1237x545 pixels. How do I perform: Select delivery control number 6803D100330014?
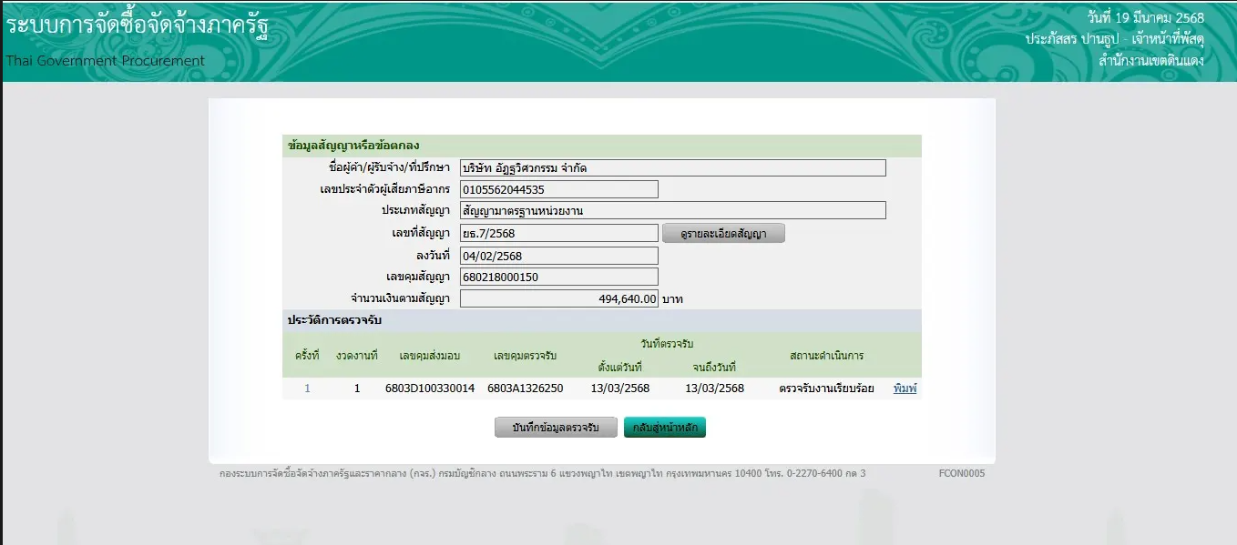430,389
